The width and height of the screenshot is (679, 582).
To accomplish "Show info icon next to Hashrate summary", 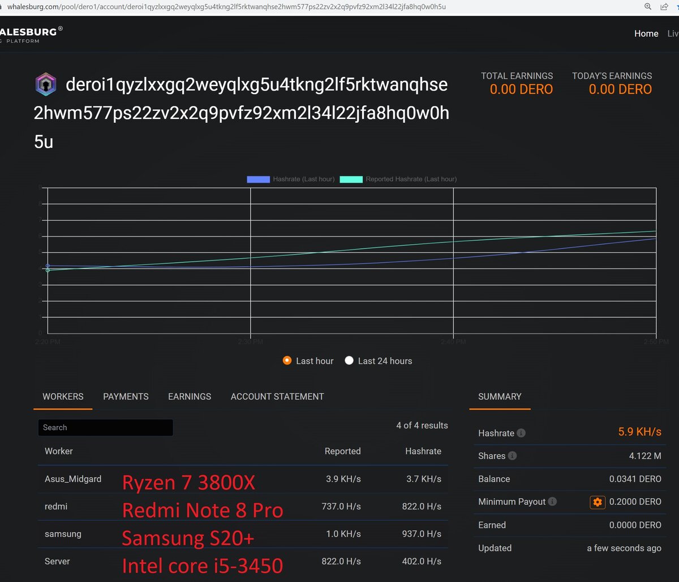I will pos(521,433).
